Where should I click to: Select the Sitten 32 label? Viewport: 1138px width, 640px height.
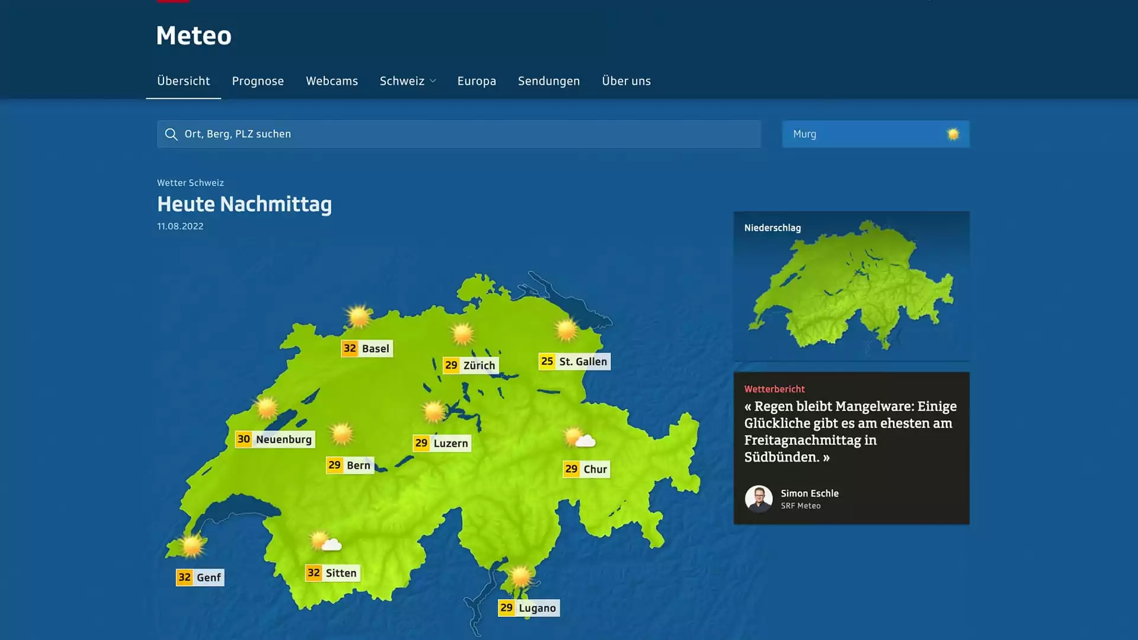[x=333, y=573]
